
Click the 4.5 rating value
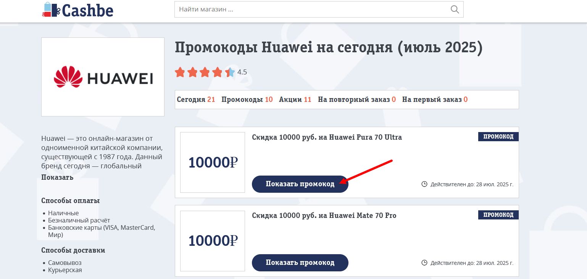242,72
